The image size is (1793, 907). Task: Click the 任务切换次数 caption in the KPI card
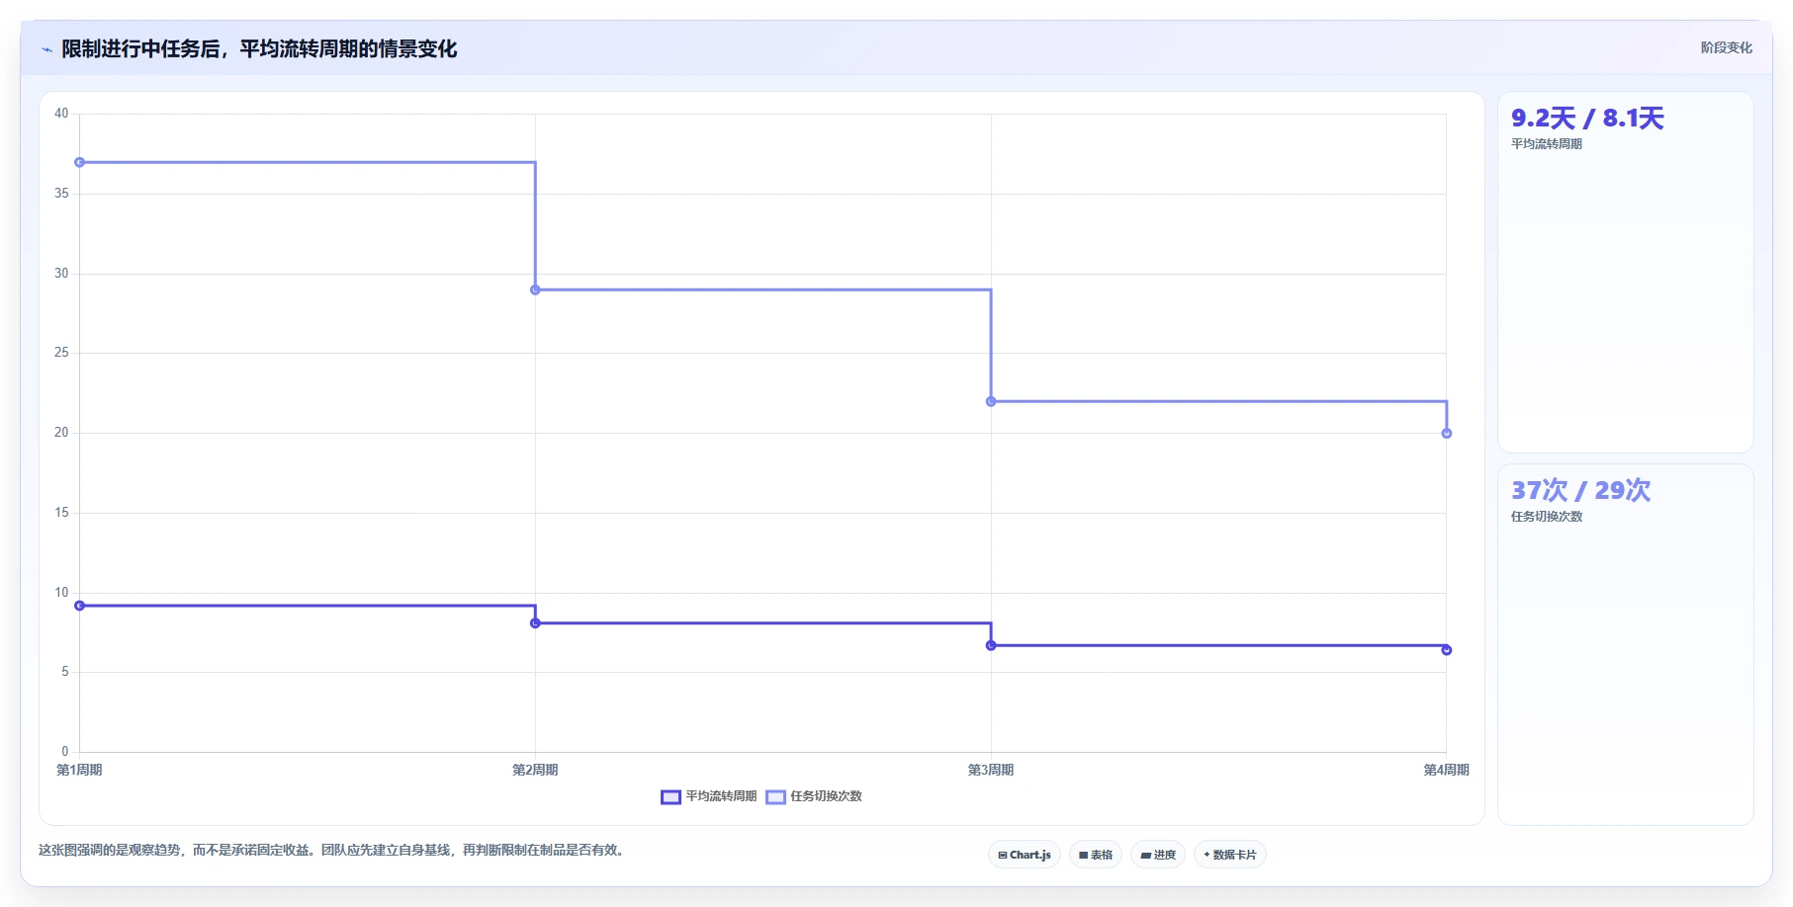pyautogui.click(x=1546, y=517)
